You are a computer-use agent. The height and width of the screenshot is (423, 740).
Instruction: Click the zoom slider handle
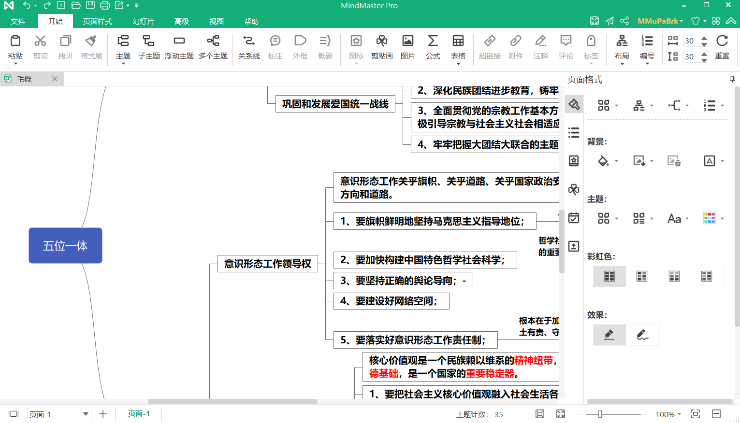point(600,414)
